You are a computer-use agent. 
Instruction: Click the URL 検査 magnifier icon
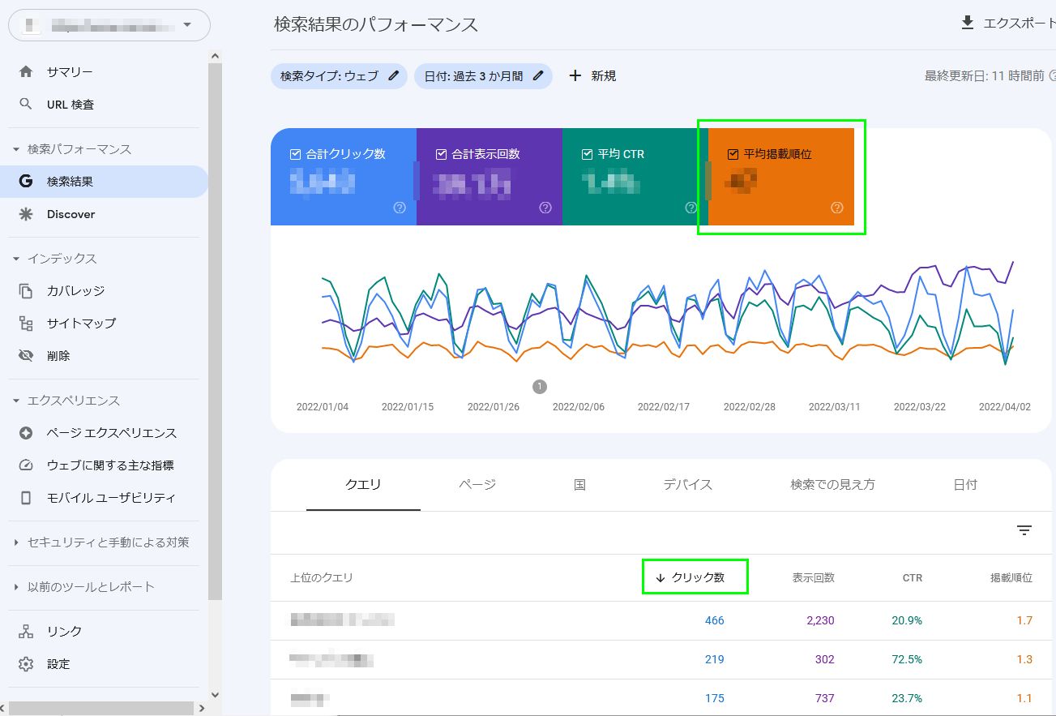(26, 105)
